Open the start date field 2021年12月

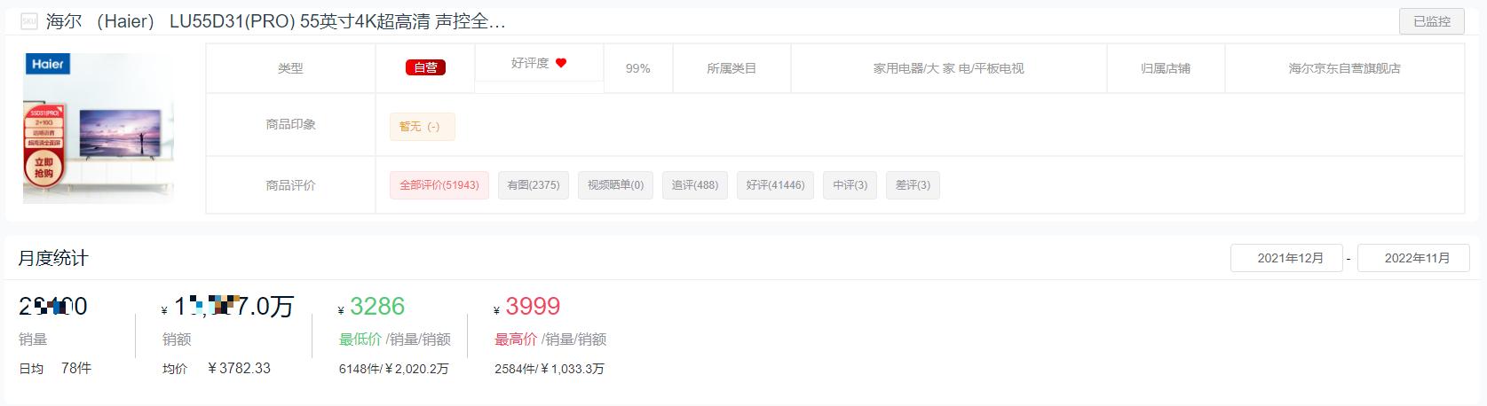click(x=1286, y=258)
